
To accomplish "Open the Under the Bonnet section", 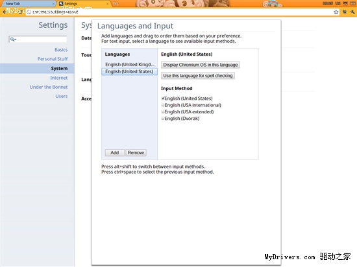I will coord(49,87).
